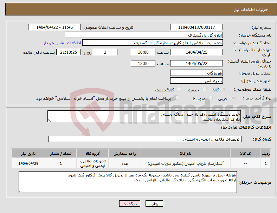
Task: Click the requester field حمید رضا بلاغی
Action: tap(153, 43)
